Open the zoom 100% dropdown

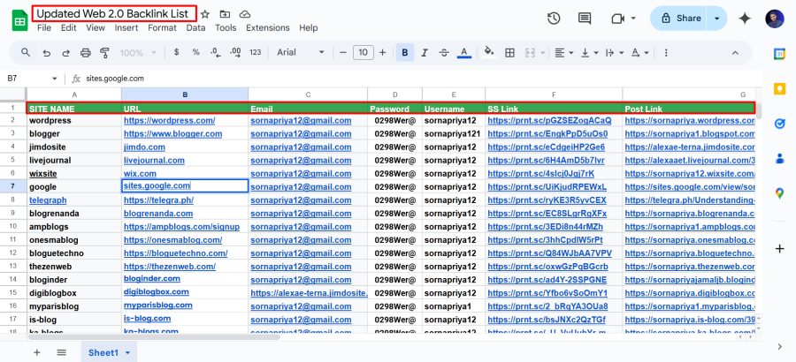point(139,53)
